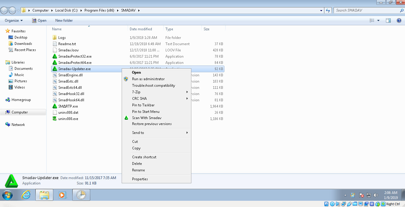
Task: Select Homegroup in the navigation pane
Action: click(x=21, y=100)
